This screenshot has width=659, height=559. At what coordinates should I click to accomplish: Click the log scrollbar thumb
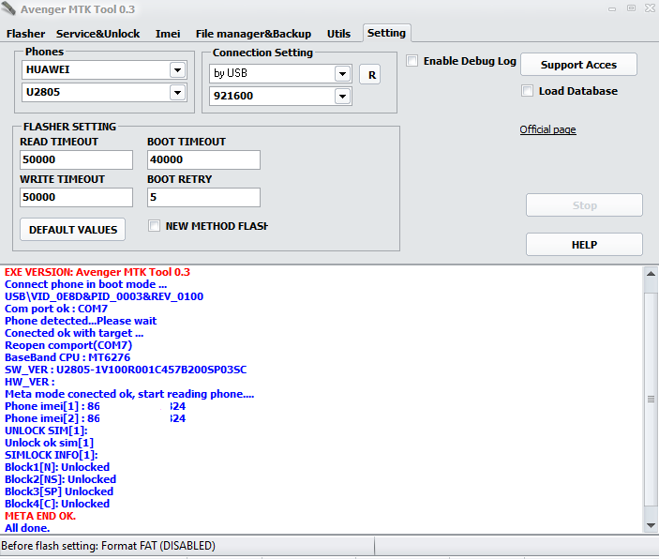coord(651,399)
